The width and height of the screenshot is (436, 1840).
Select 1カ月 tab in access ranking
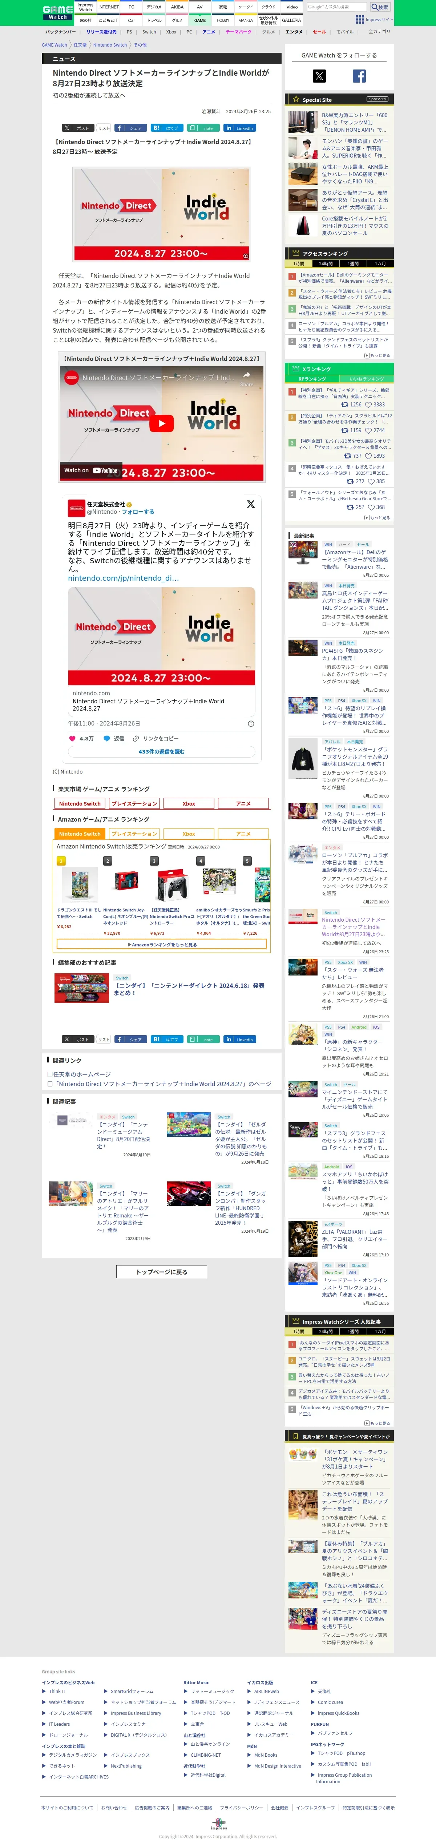click(x=380, y=263)
